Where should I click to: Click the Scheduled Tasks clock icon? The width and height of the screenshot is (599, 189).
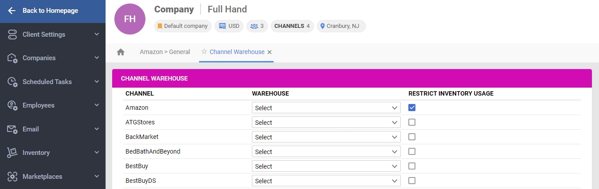pyautogui.click(x=12, y=82)
